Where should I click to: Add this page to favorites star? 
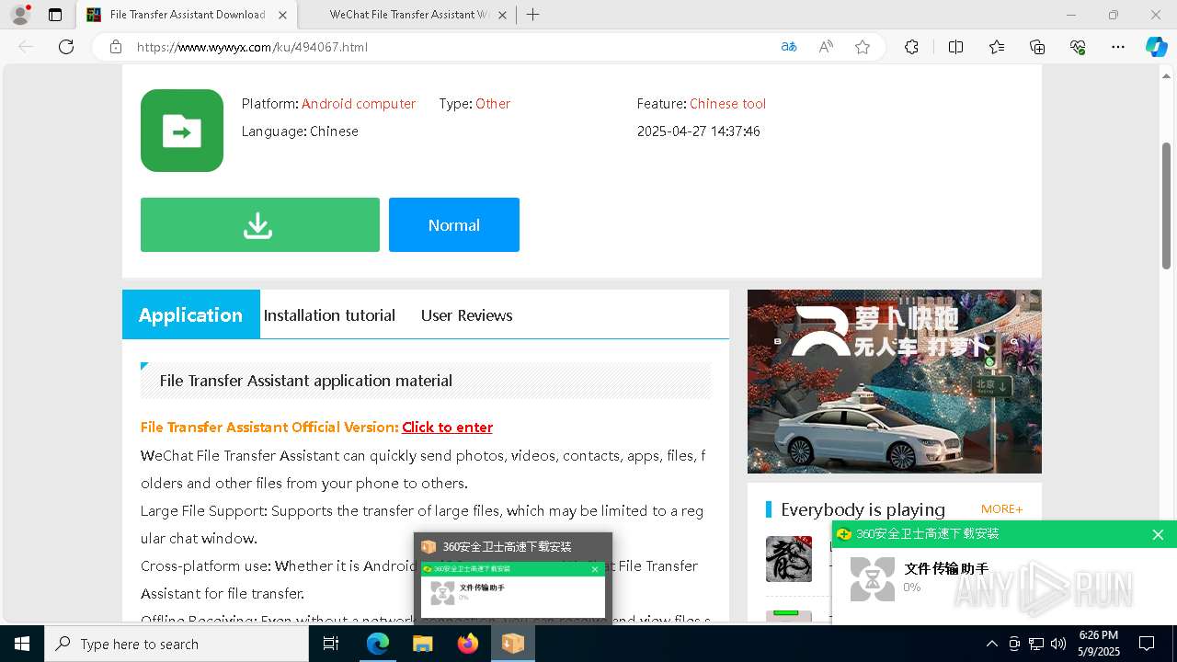(863, 47)
